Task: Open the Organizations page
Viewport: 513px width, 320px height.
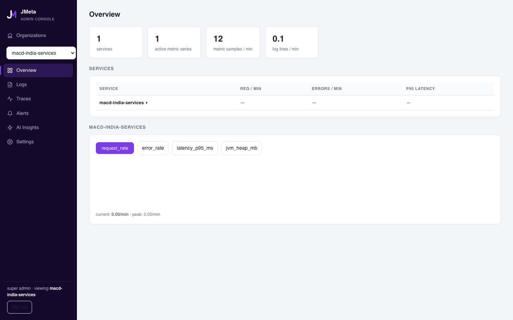Action: [x=38, y=36]
